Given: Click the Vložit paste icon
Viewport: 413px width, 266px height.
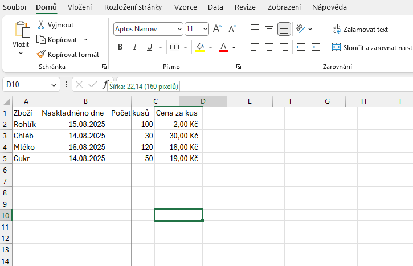Looking at the screenshot, I should 21,29.
